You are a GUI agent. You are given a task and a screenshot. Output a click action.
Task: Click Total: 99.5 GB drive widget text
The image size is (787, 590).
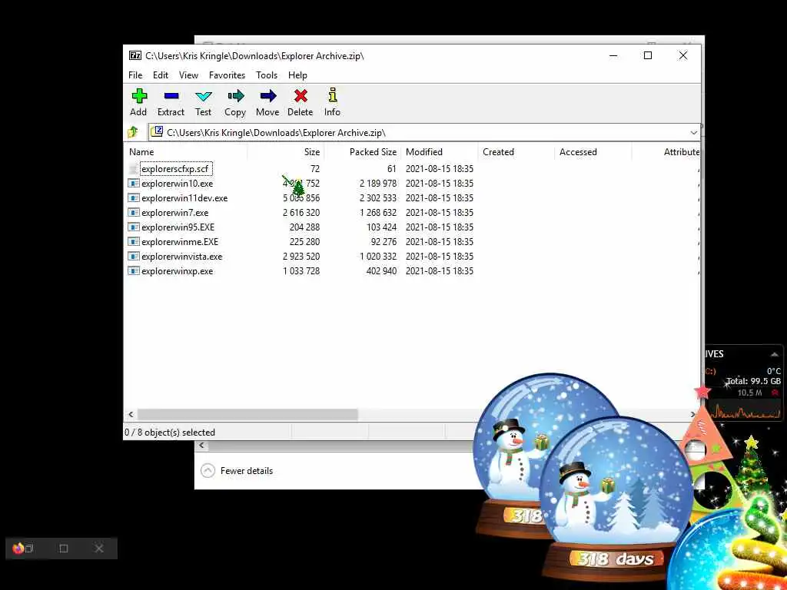753,381
